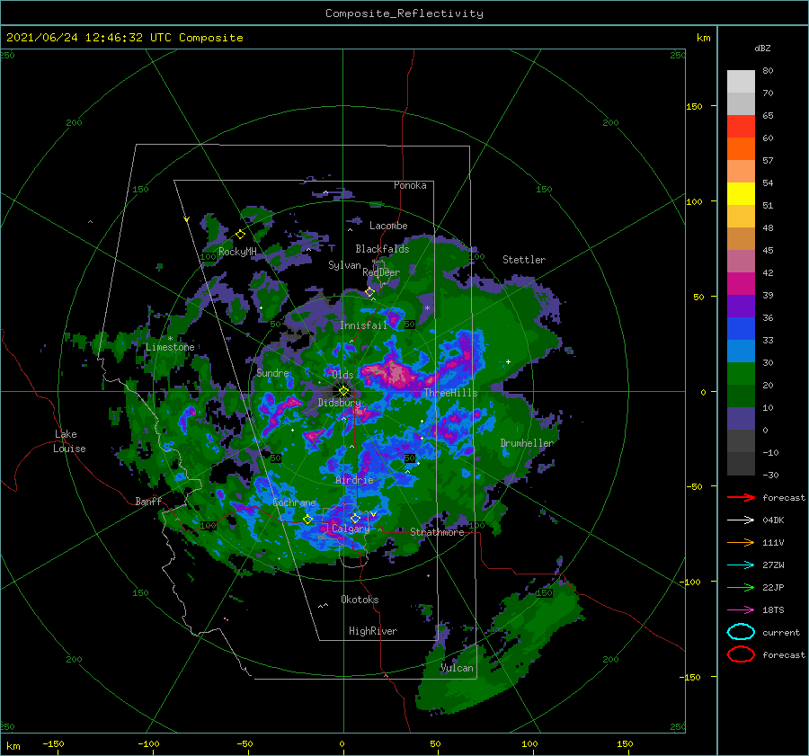809x756 pixels.
Task: Click the red forecast arrow legend icon
Action: [x=741, y=497]
